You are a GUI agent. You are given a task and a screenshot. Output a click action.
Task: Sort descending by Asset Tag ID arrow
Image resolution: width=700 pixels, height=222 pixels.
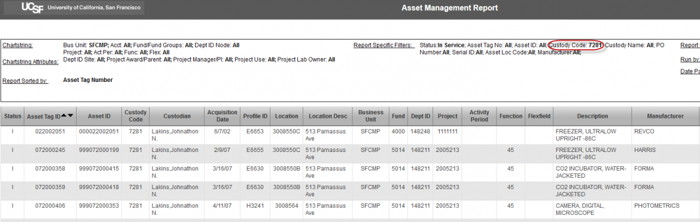coord(71,115)
